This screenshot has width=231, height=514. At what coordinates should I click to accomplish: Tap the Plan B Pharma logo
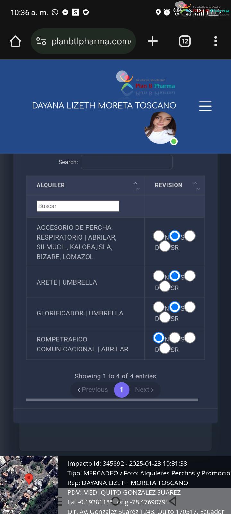click(x=146, y=84)
